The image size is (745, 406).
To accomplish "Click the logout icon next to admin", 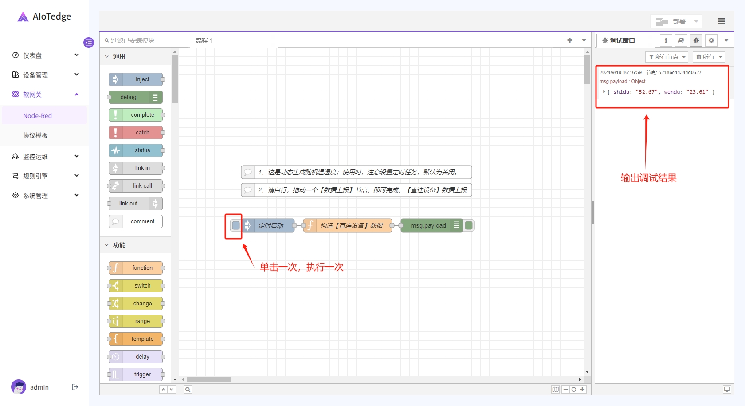I will point(75,387).
